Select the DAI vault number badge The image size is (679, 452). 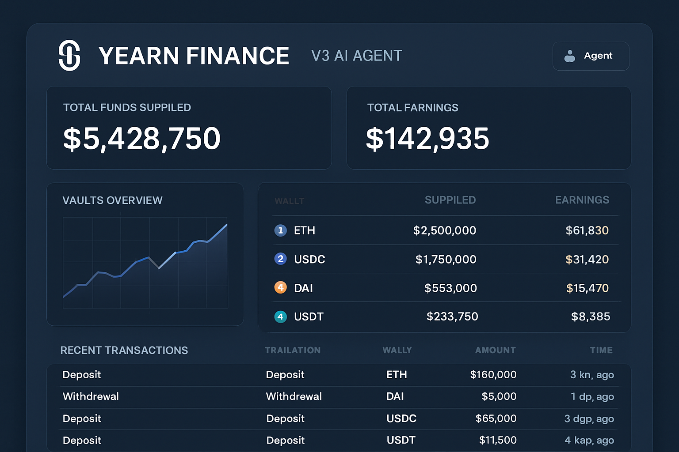coord(280,288)
